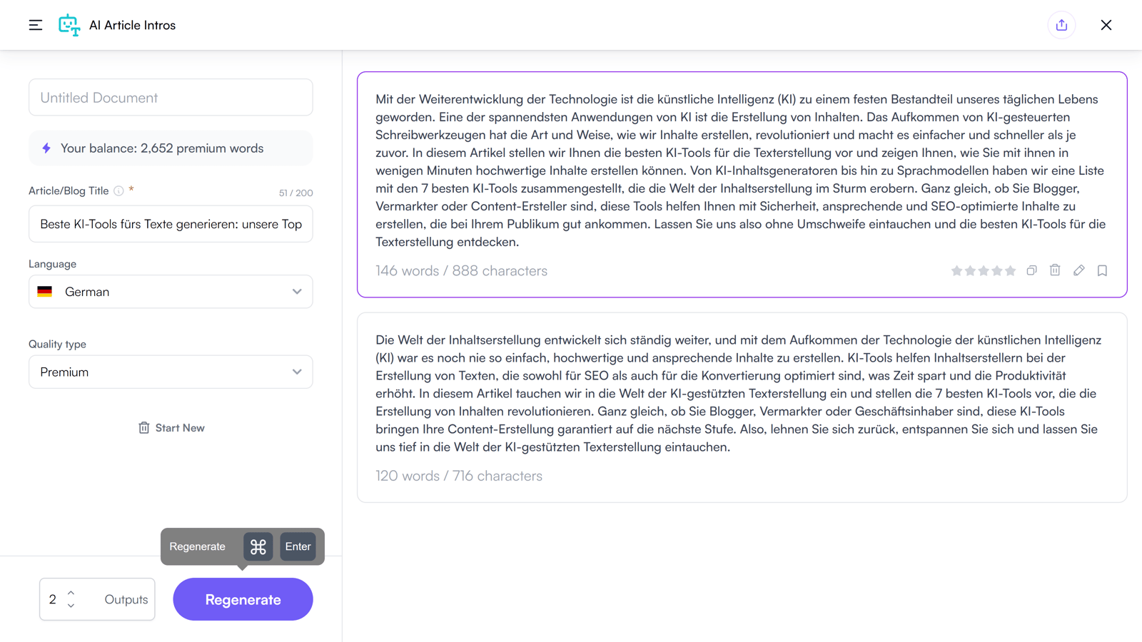Rate the first intro one star
The height and width of the screenshot is (642, 1142).
coord(957,271)
